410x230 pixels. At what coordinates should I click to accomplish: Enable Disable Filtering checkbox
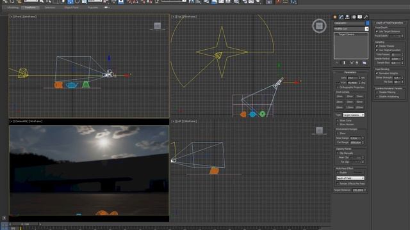(377, 92)
